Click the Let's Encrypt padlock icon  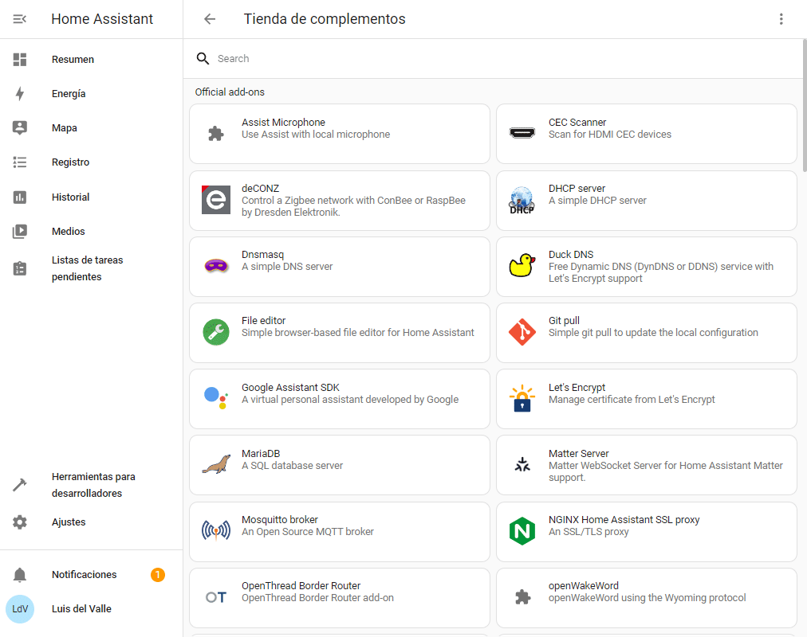[x=522, y=398]
